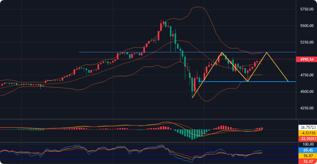Click the 4750.00 price axis label

(307, 75)
